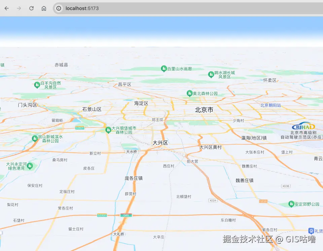Click the 天水桥 bridge label

(x=132, y=151)
